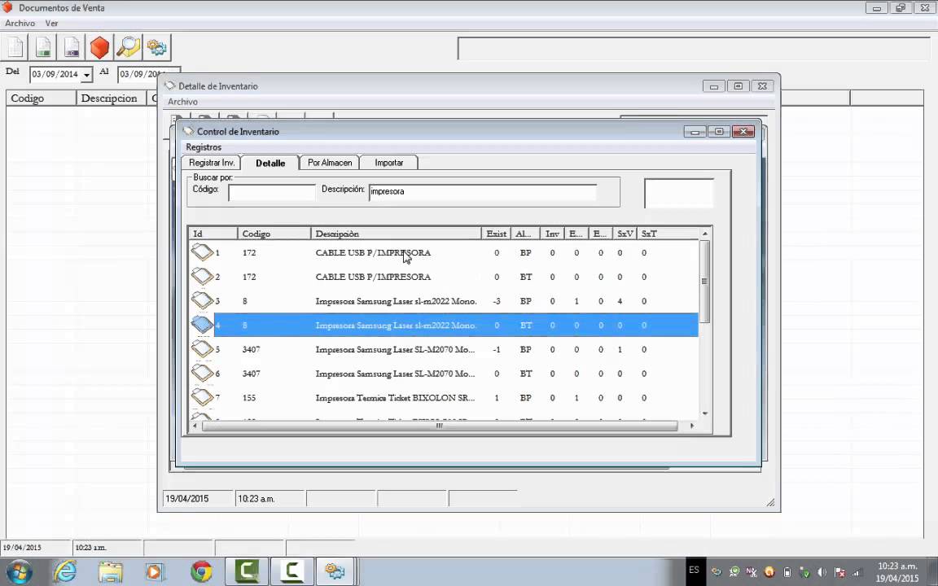The image size is (938, 586).
Task: Switch to the Por Almacen tab
Action: pos(330,163)
